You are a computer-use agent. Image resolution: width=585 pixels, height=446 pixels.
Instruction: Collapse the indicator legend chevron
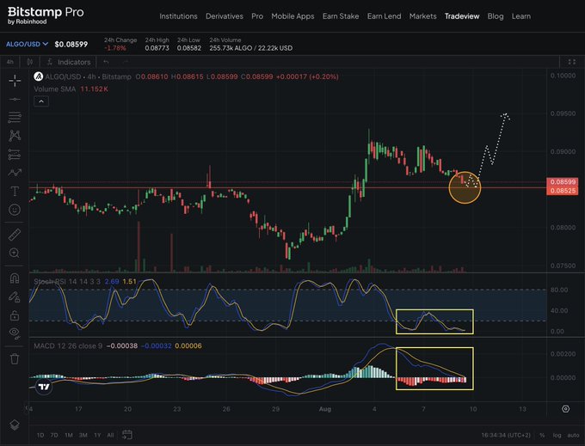click(x=41, y=101)
